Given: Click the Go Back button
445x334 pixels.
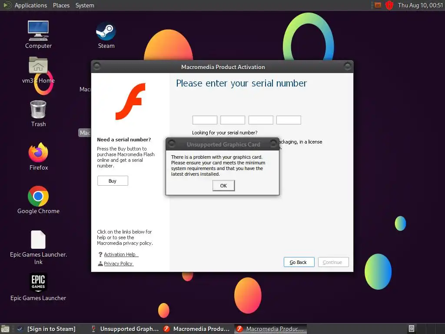Looking at the screenshot, I should pos(299,262).
